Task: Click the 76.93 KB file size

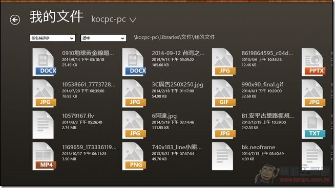Action: coord(70,96)
